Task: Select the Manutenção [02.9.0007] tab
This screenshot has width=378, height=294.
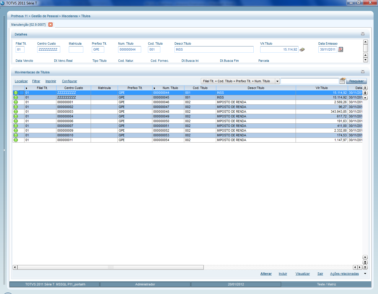Action: (28, 25)
